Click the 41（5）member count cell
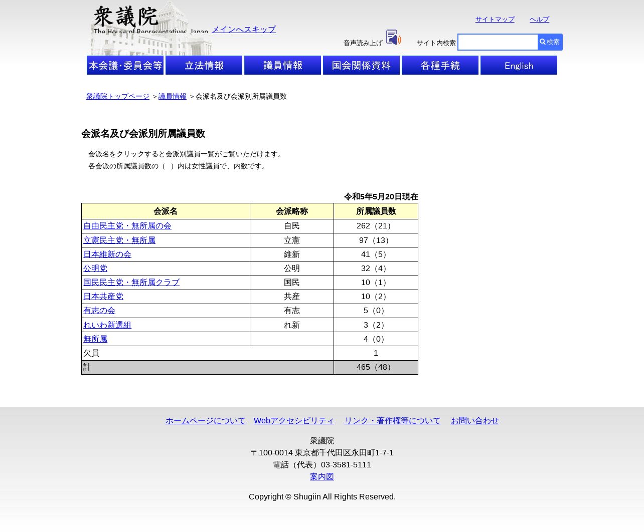Screen dimensions: 644x532 pyautogui.click(x=376, y=254)
